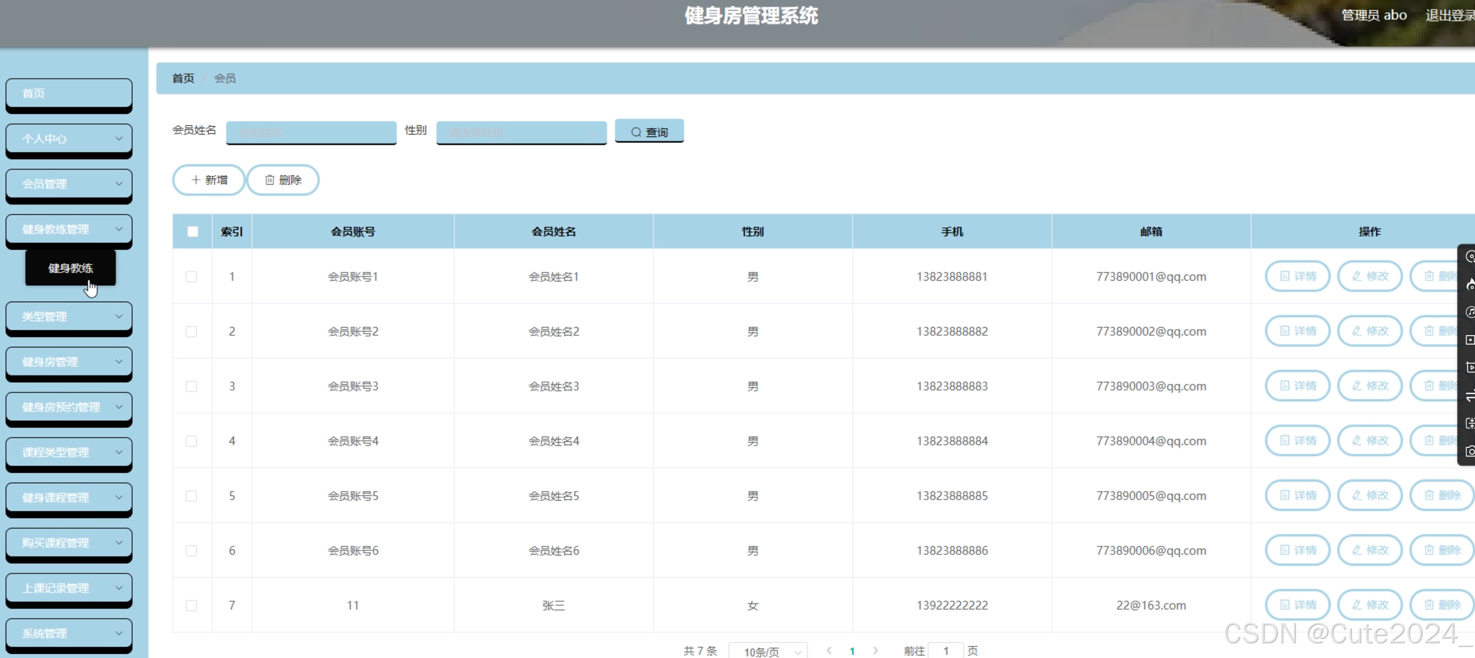Viewport: 1475px width, 658px height.
Task: Open 详情 details for 张三
Action: pos(1297,605)
